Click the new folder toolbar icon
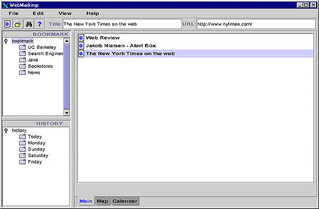The width and height of the screenshot is (319, 209). point(18,24)
